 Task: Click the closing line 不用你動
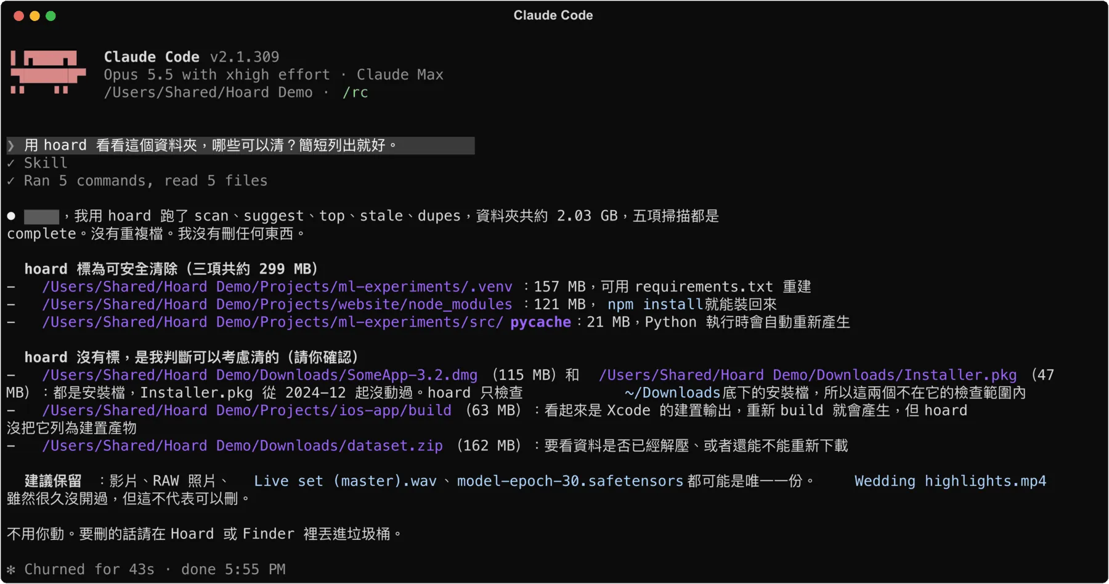click(x=205, y=534)
